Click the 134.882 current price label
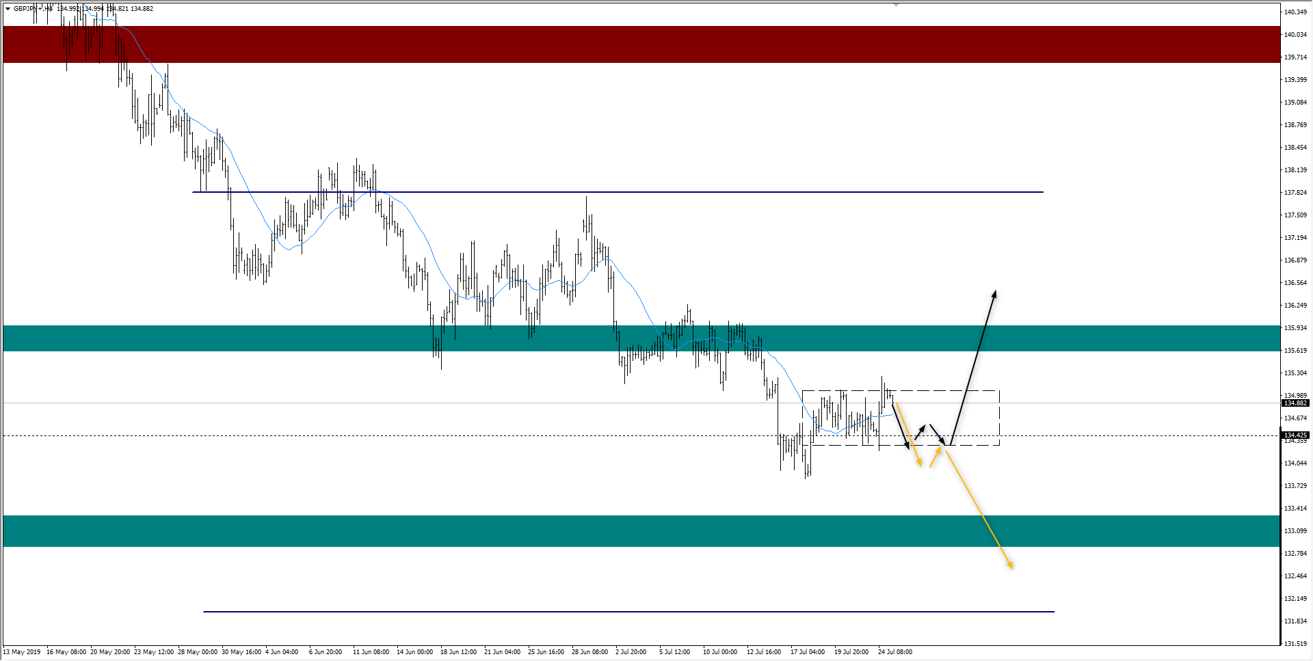This screenshot has width=1313, height=661. 1295,403
